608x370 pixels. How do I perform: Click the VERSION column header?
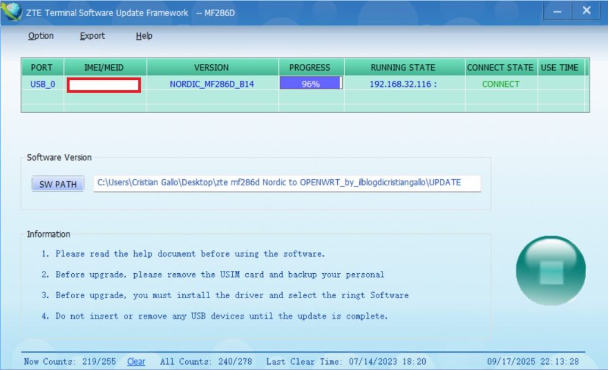211,68
